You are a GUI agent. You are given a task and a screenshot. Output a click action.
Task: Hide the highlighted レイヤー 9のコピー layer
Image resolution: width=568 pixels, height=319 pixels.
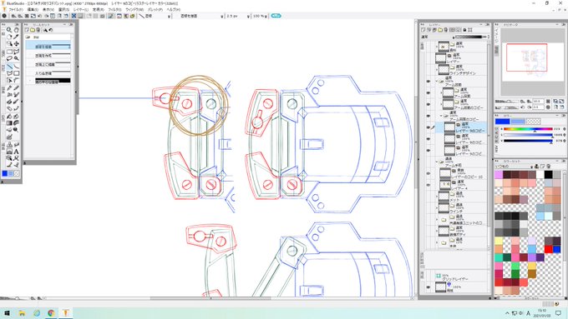[x=429, y=127]
